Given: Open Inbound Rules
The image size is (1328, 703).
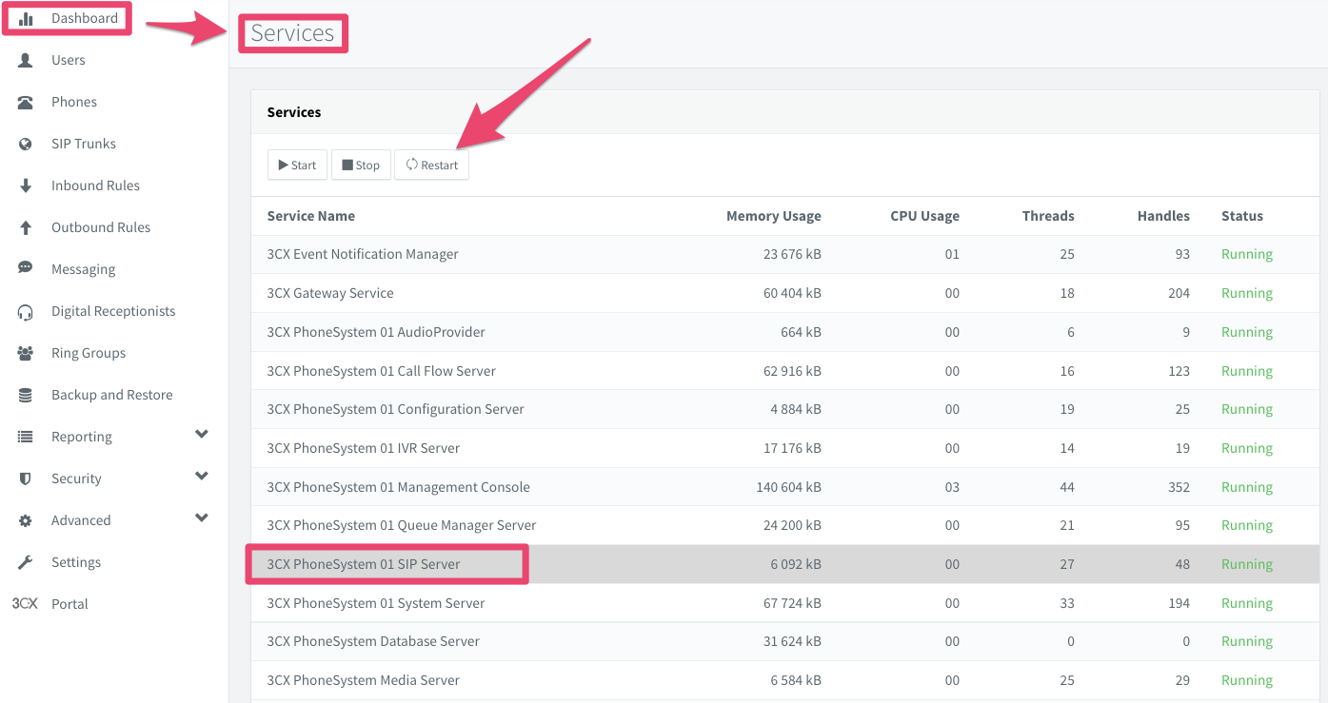Looking at the screenshot, I should pyautogui.click(x=95, y=186).
